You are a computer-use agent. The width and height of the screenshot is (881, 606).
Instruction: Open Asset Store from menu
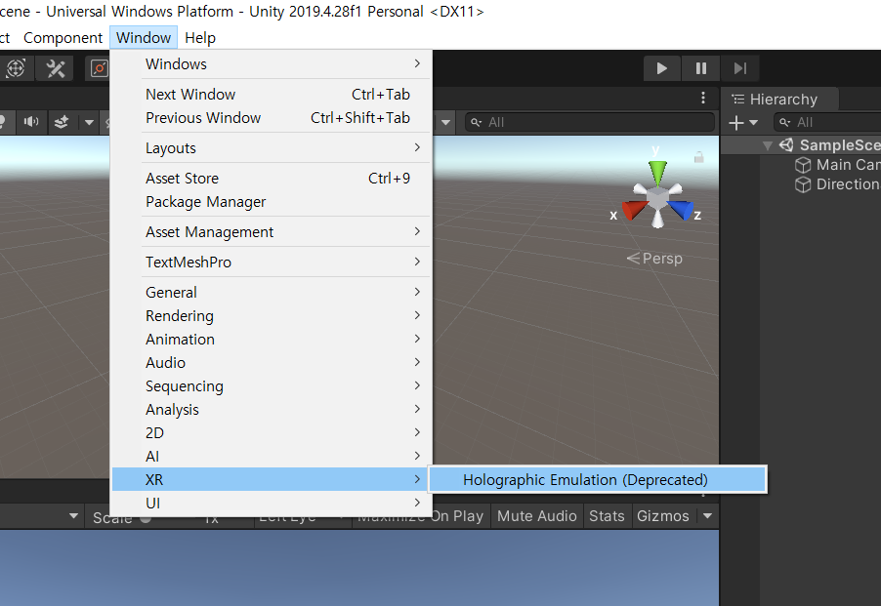(x=272, y=179)
